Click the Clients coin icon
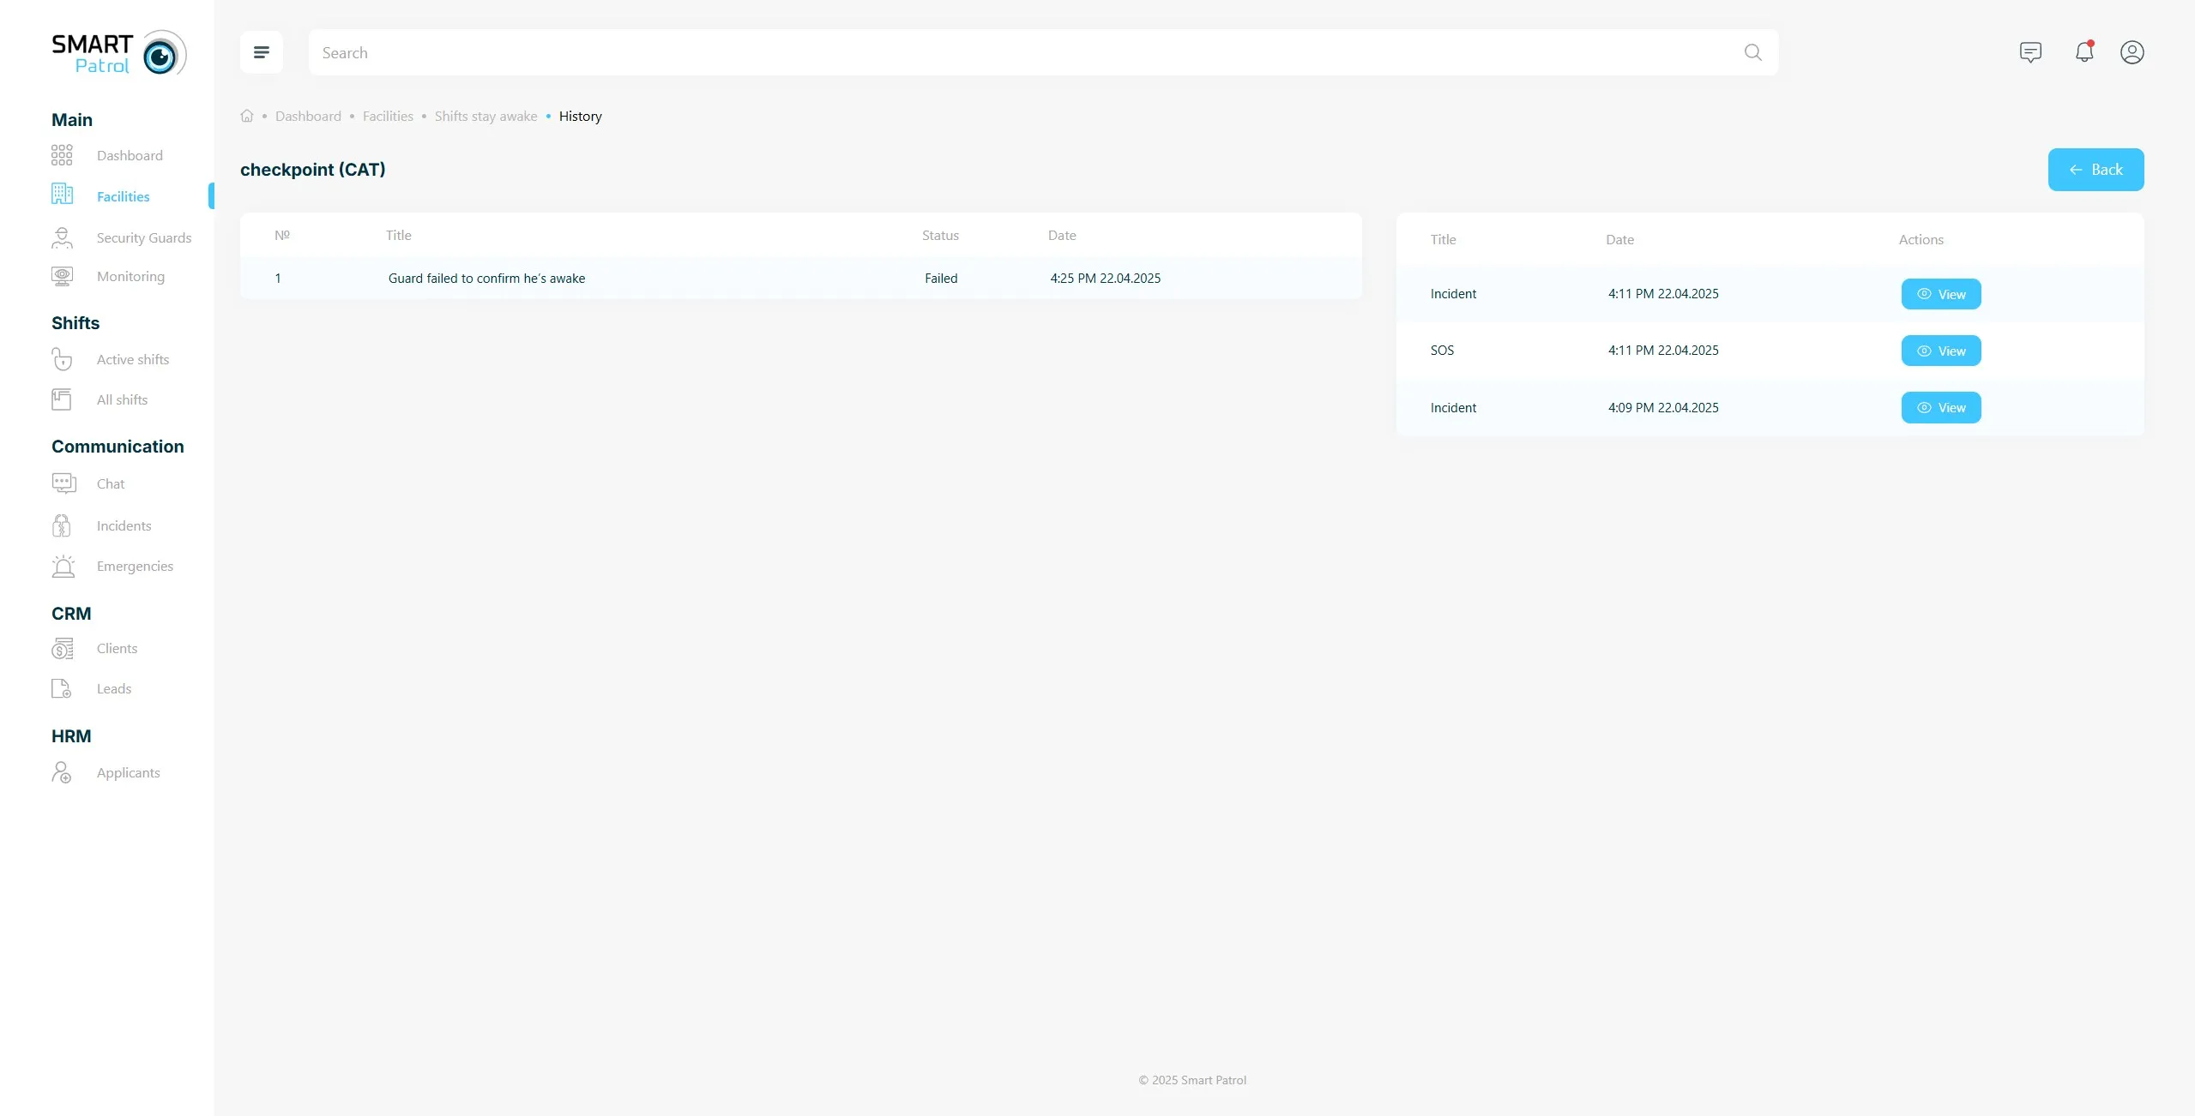Screen dimensions: 2195x1116 63,648
